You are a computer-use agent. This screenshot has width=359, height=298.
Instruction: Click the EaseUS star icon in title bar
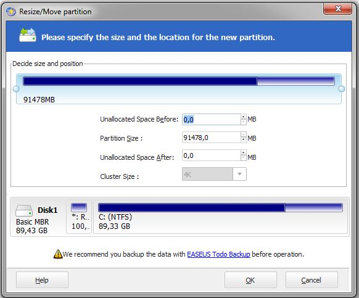click(x=11, y=12)
